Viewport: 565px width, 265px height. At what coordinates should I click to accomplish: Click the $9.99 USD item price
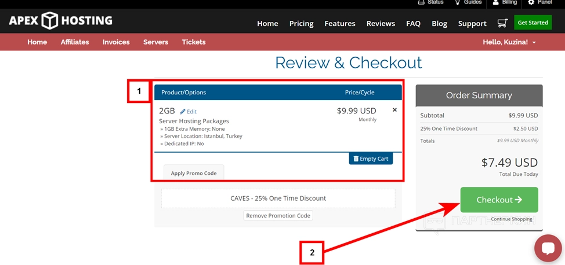[356, 111]
